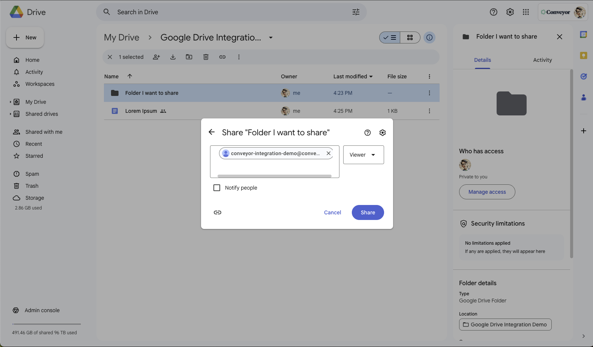This screenshot has width=593, height=347.
Task: Open the Spam section
Action: (x=32, y=174)
